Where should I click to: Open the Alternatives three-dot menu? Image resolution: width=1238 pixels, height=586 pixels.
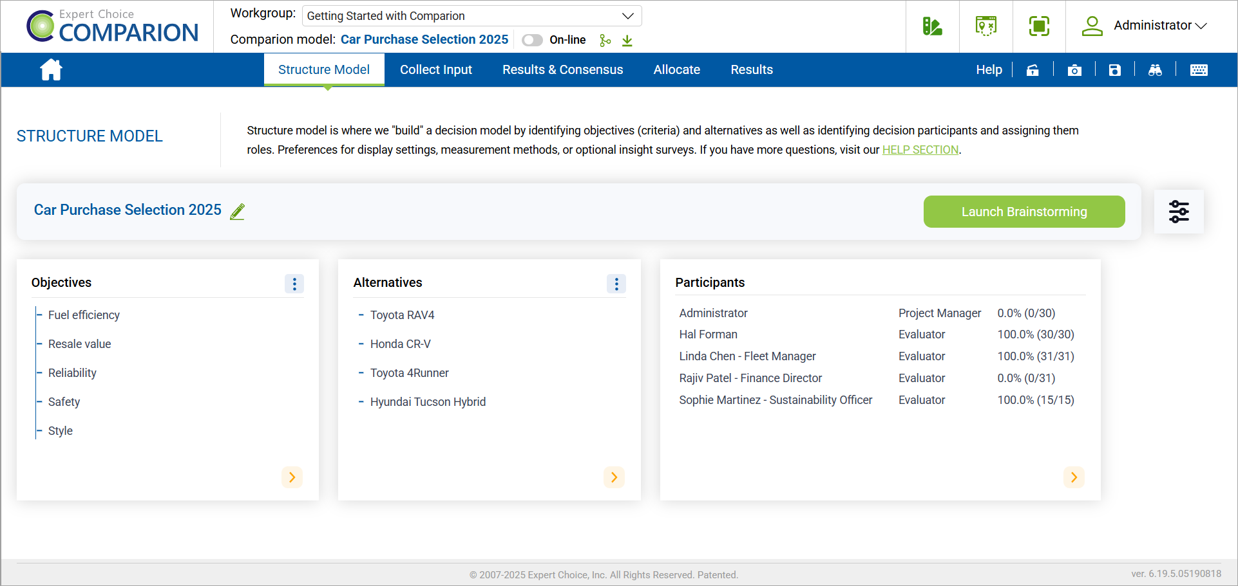coord(616,284)
